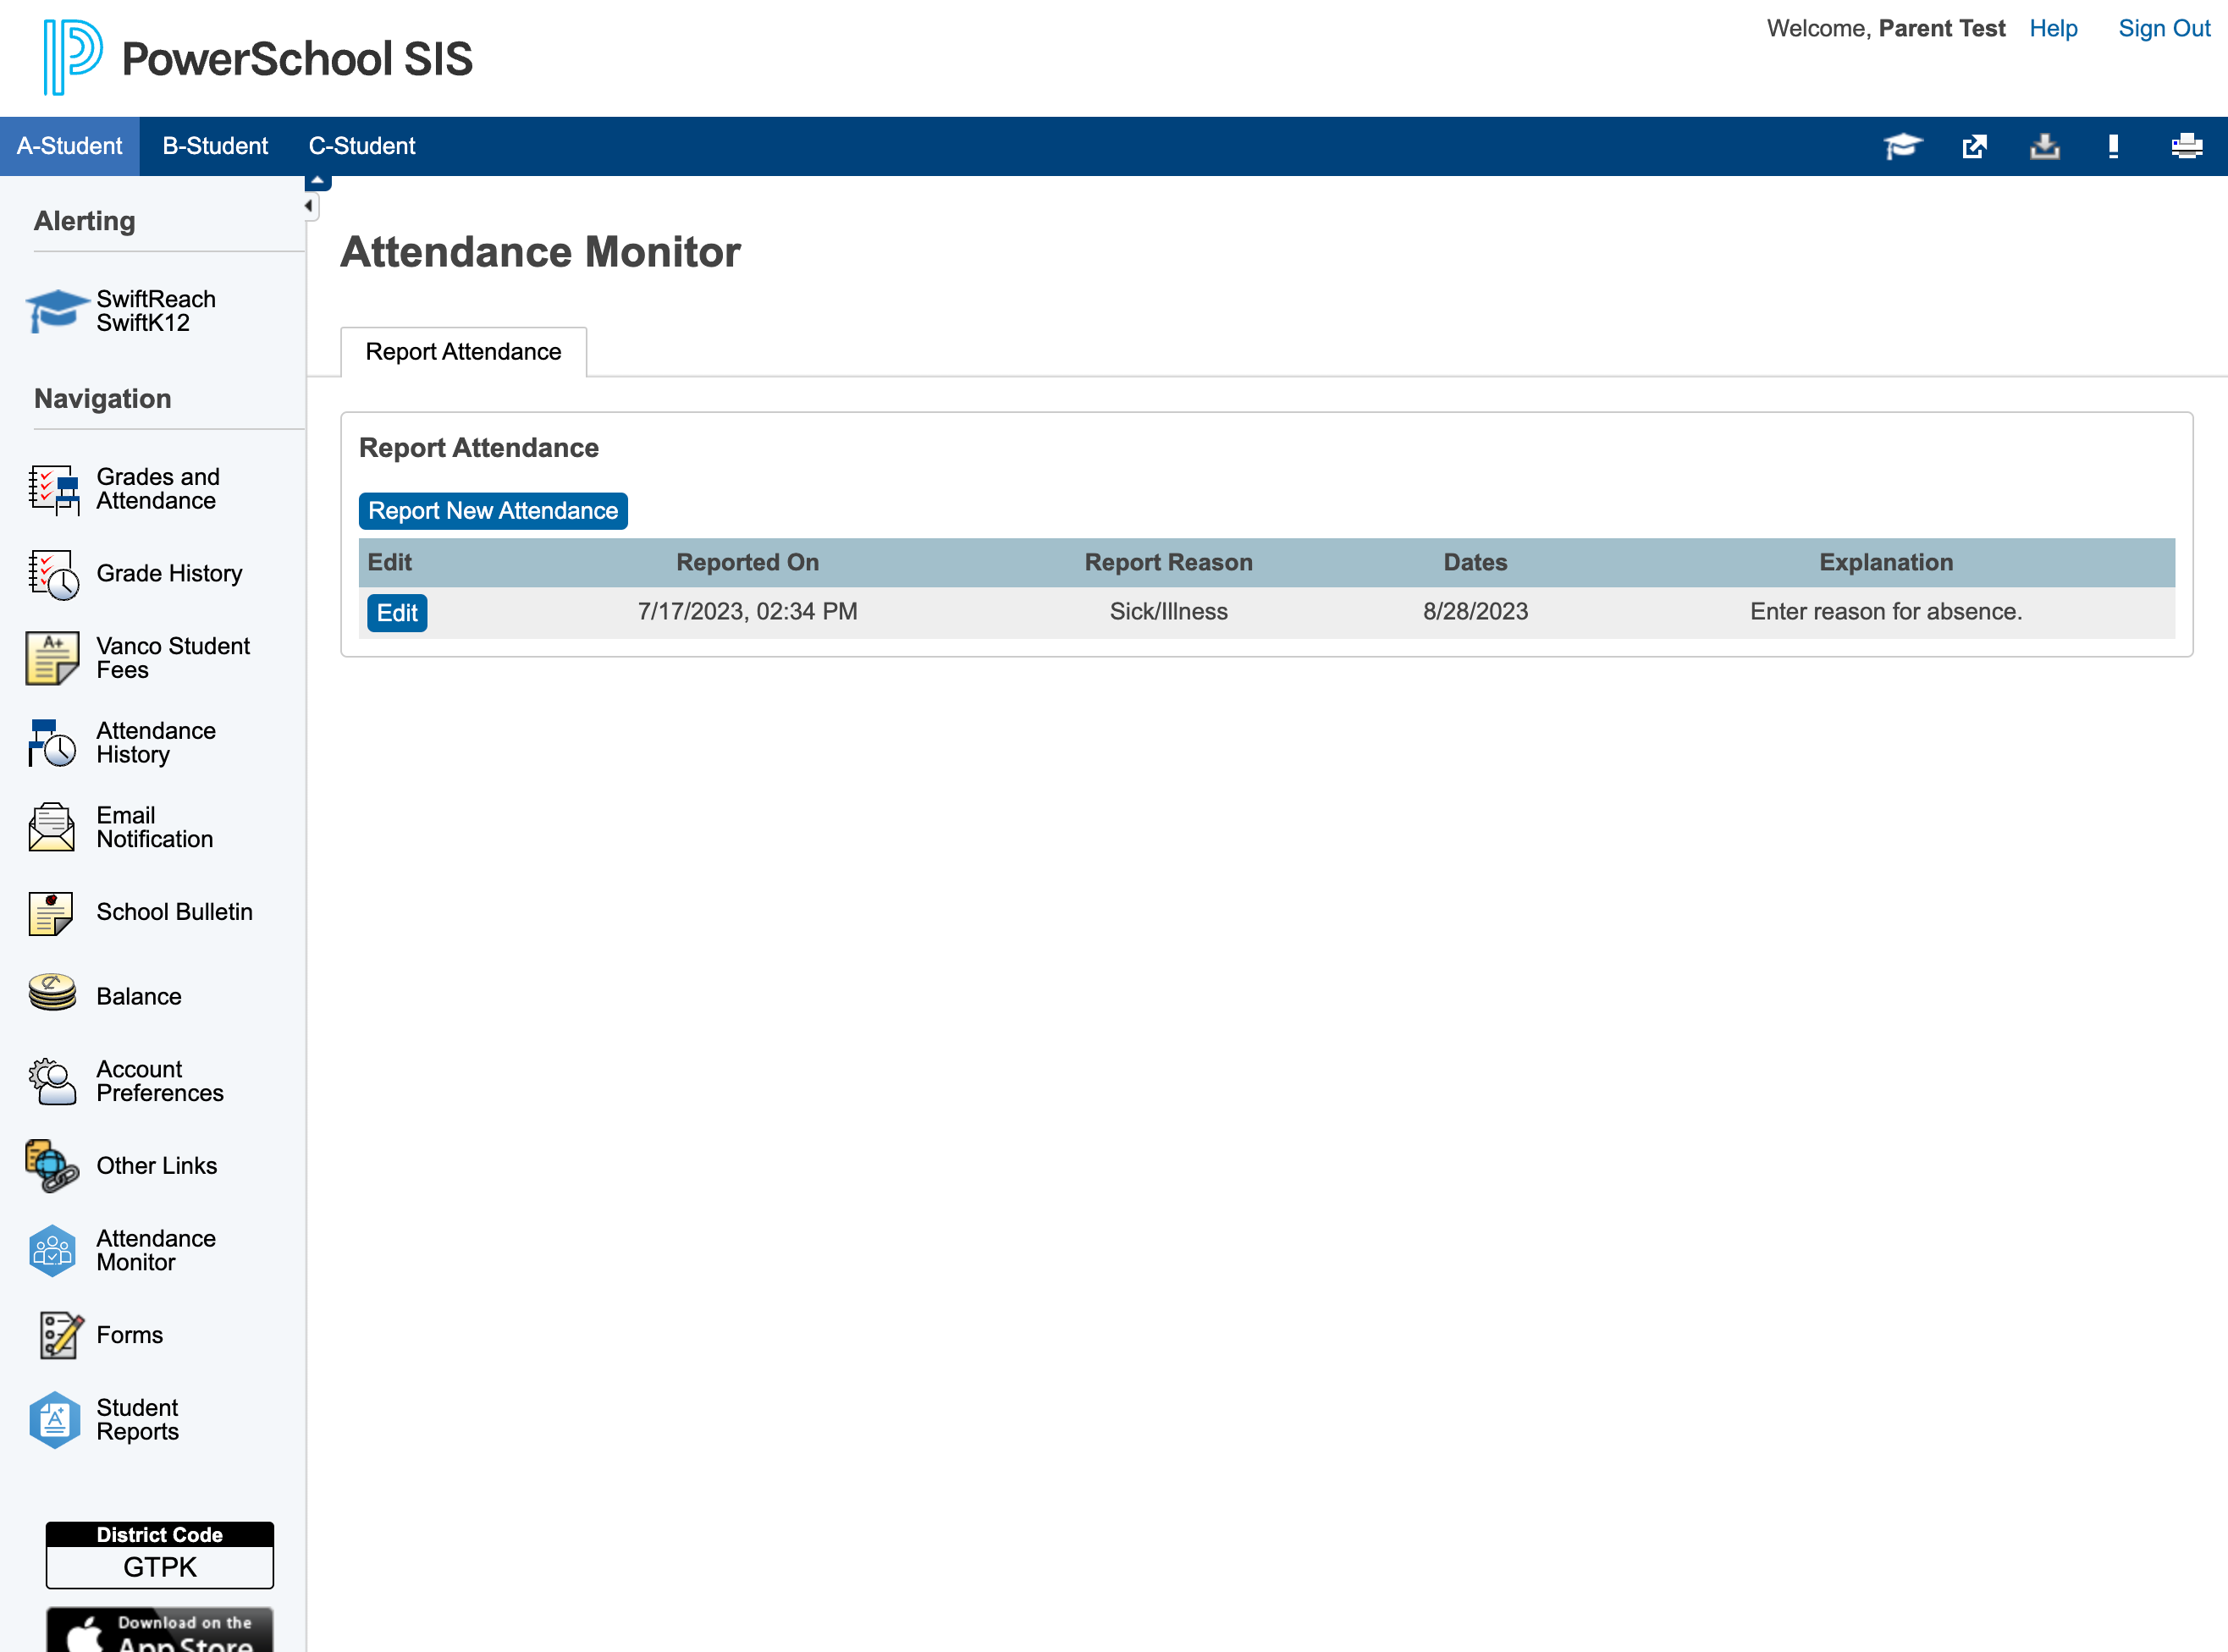The image size is (2228, 1652).
Task: Collapse the header with the up arrow
Action: [x=317, y=182]
